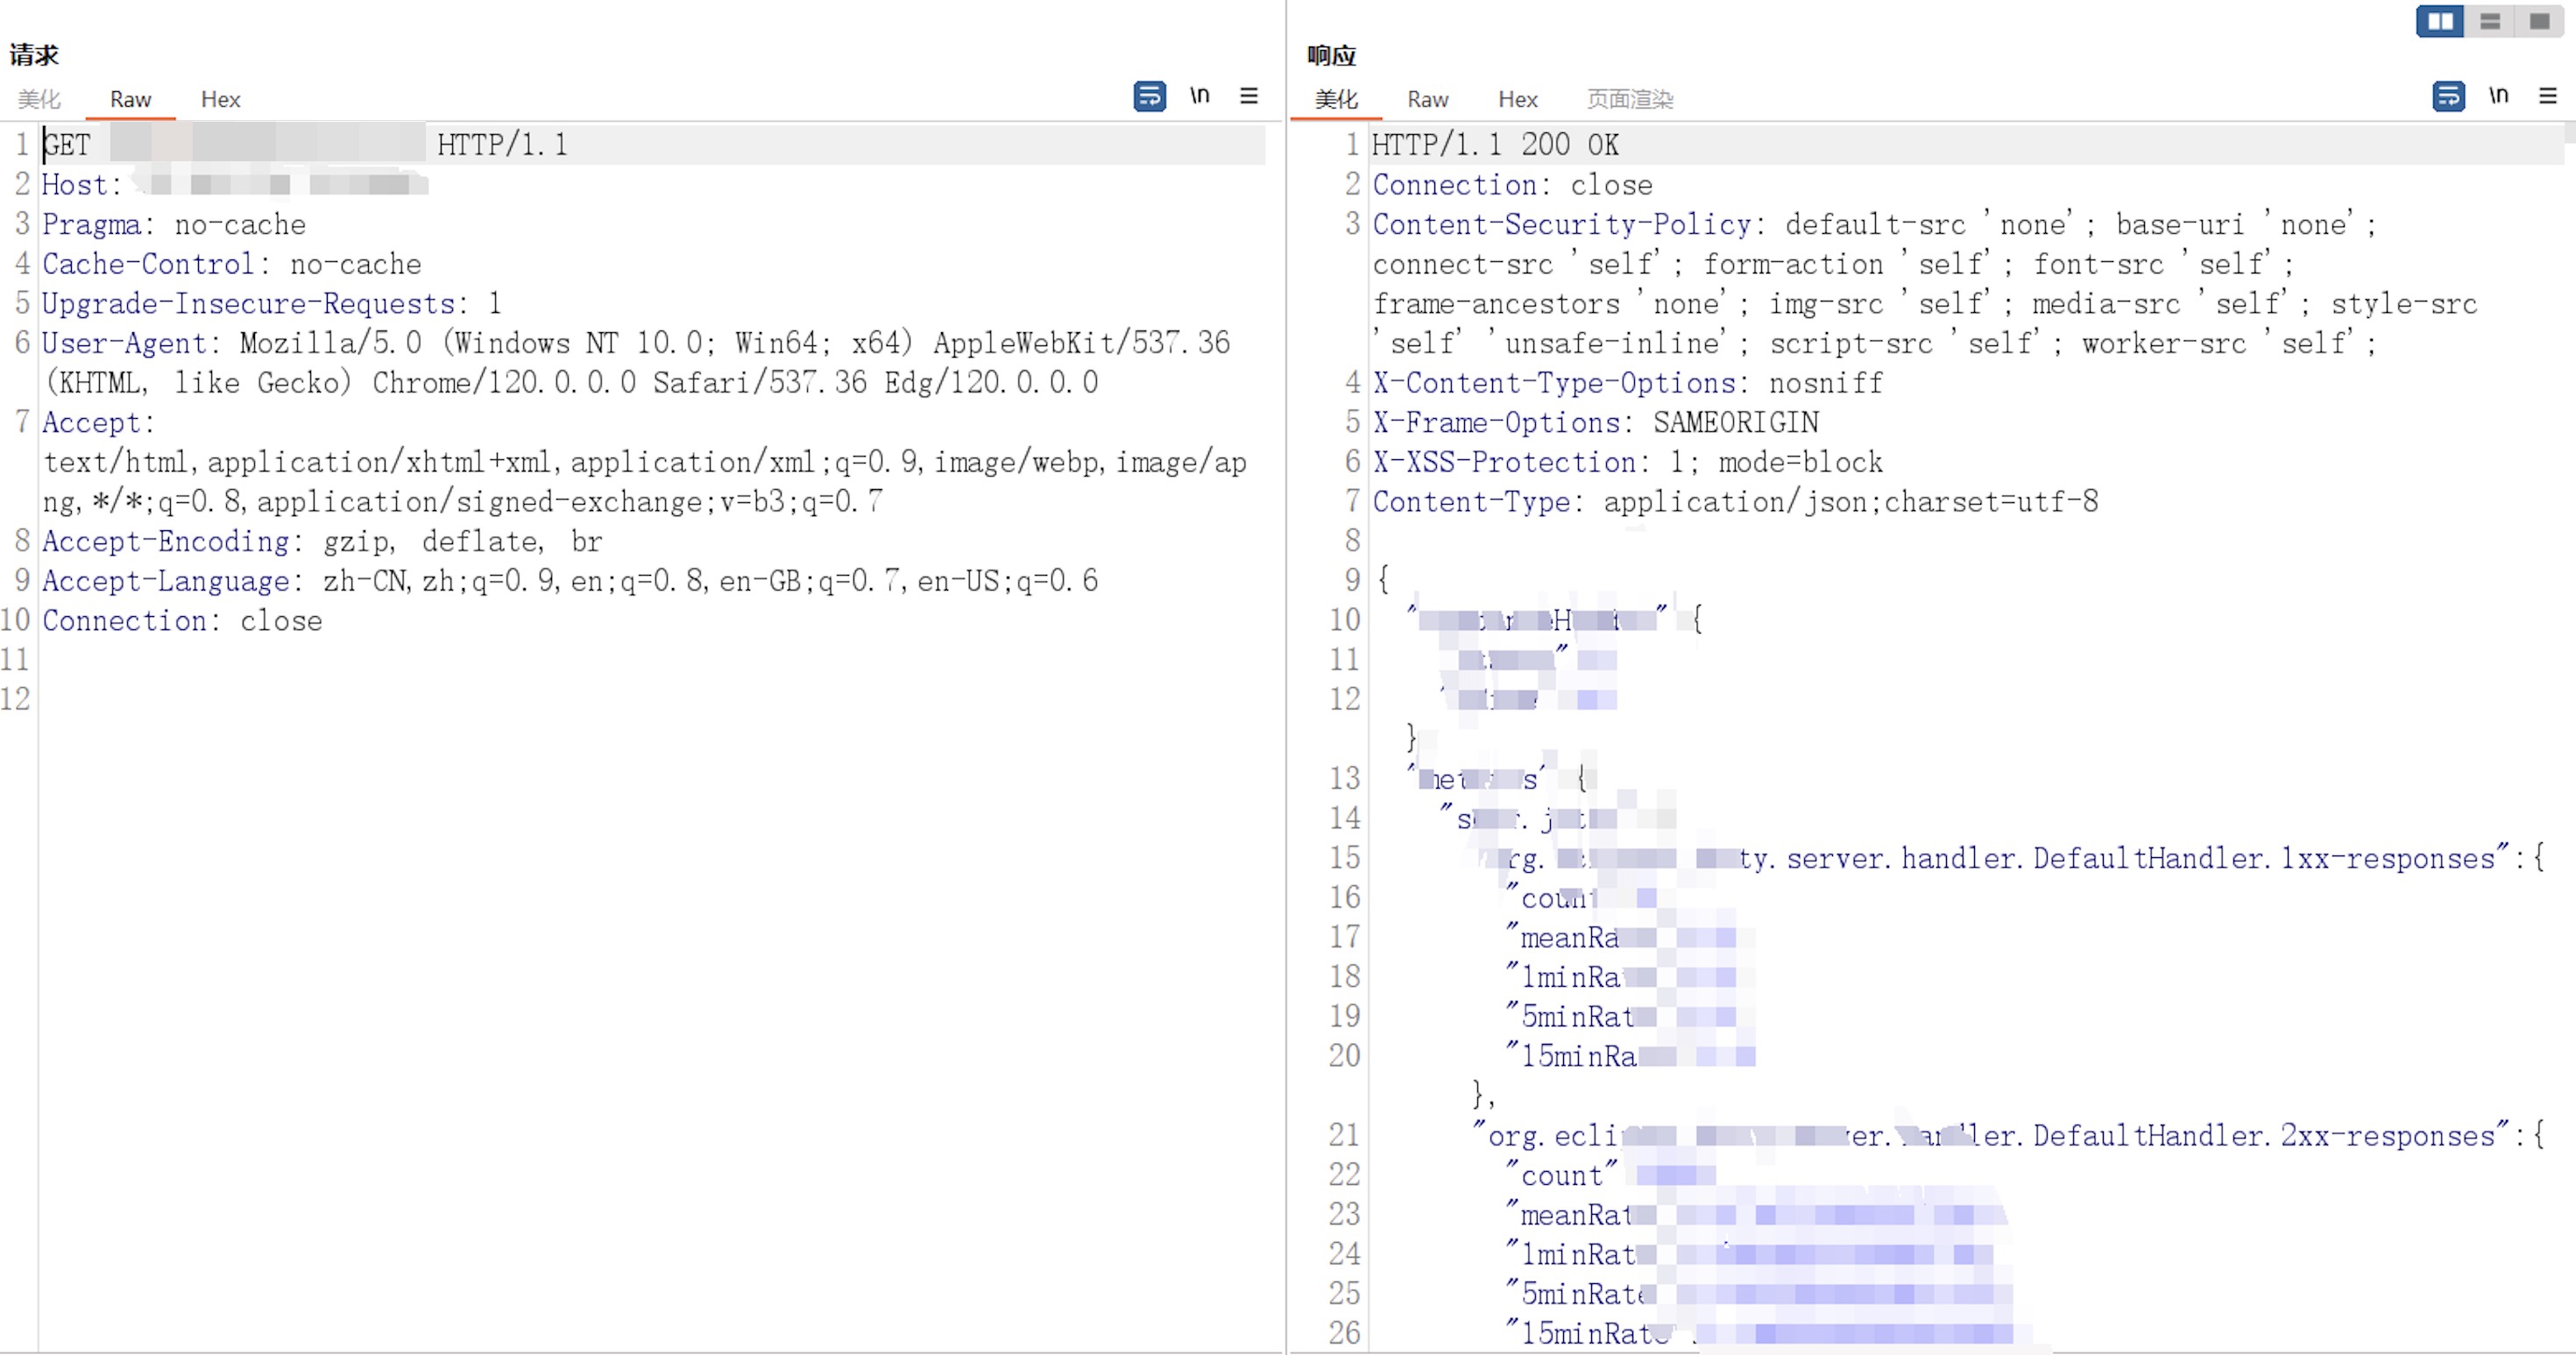Click the X-XSS-Protection header
2576x1355 pixels.
[1628, 462]
